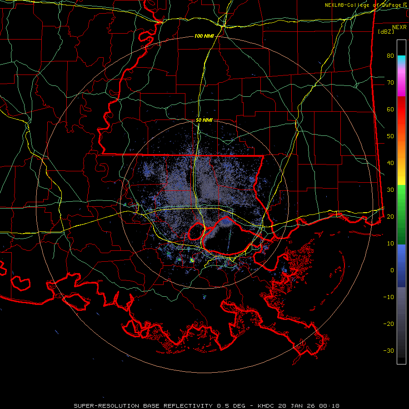Click the 60 value on the dBZ scale
The height and width of the screenshot is (409, 409).
click(390, 109)
